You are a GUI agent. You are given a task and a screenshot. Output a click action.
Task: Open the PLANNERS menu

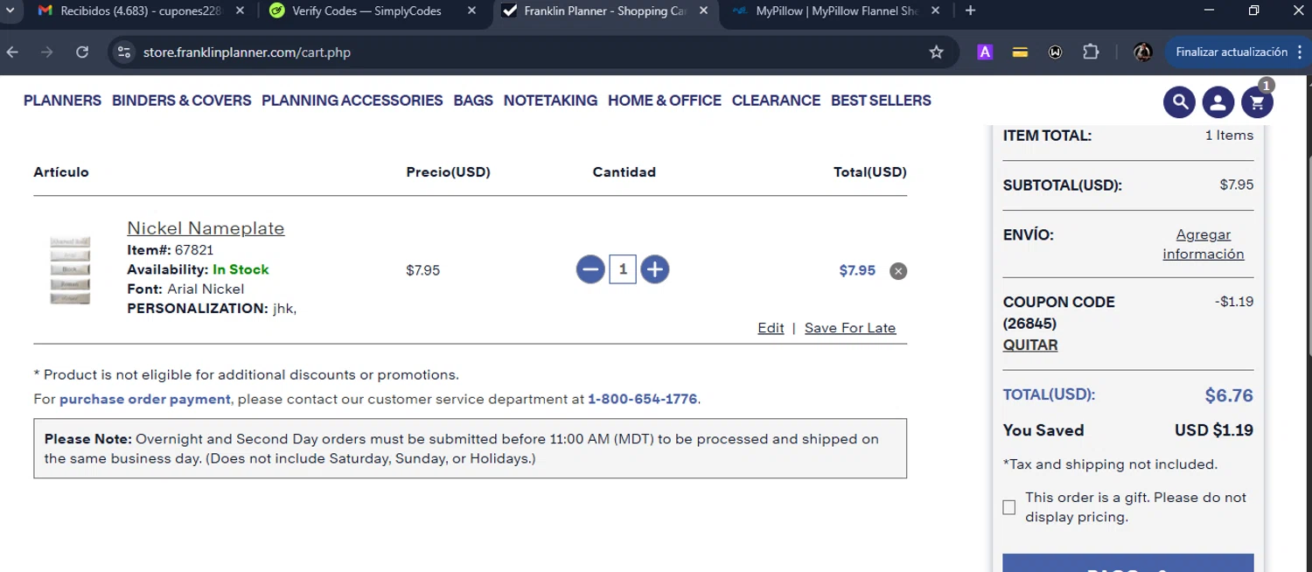(x=62, y=101)
